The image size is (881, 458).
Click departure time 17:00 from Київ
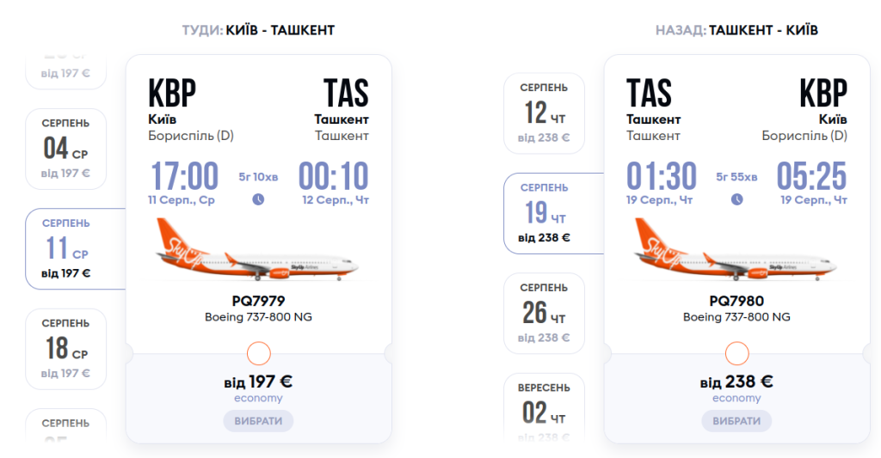(x=185, y=176)
